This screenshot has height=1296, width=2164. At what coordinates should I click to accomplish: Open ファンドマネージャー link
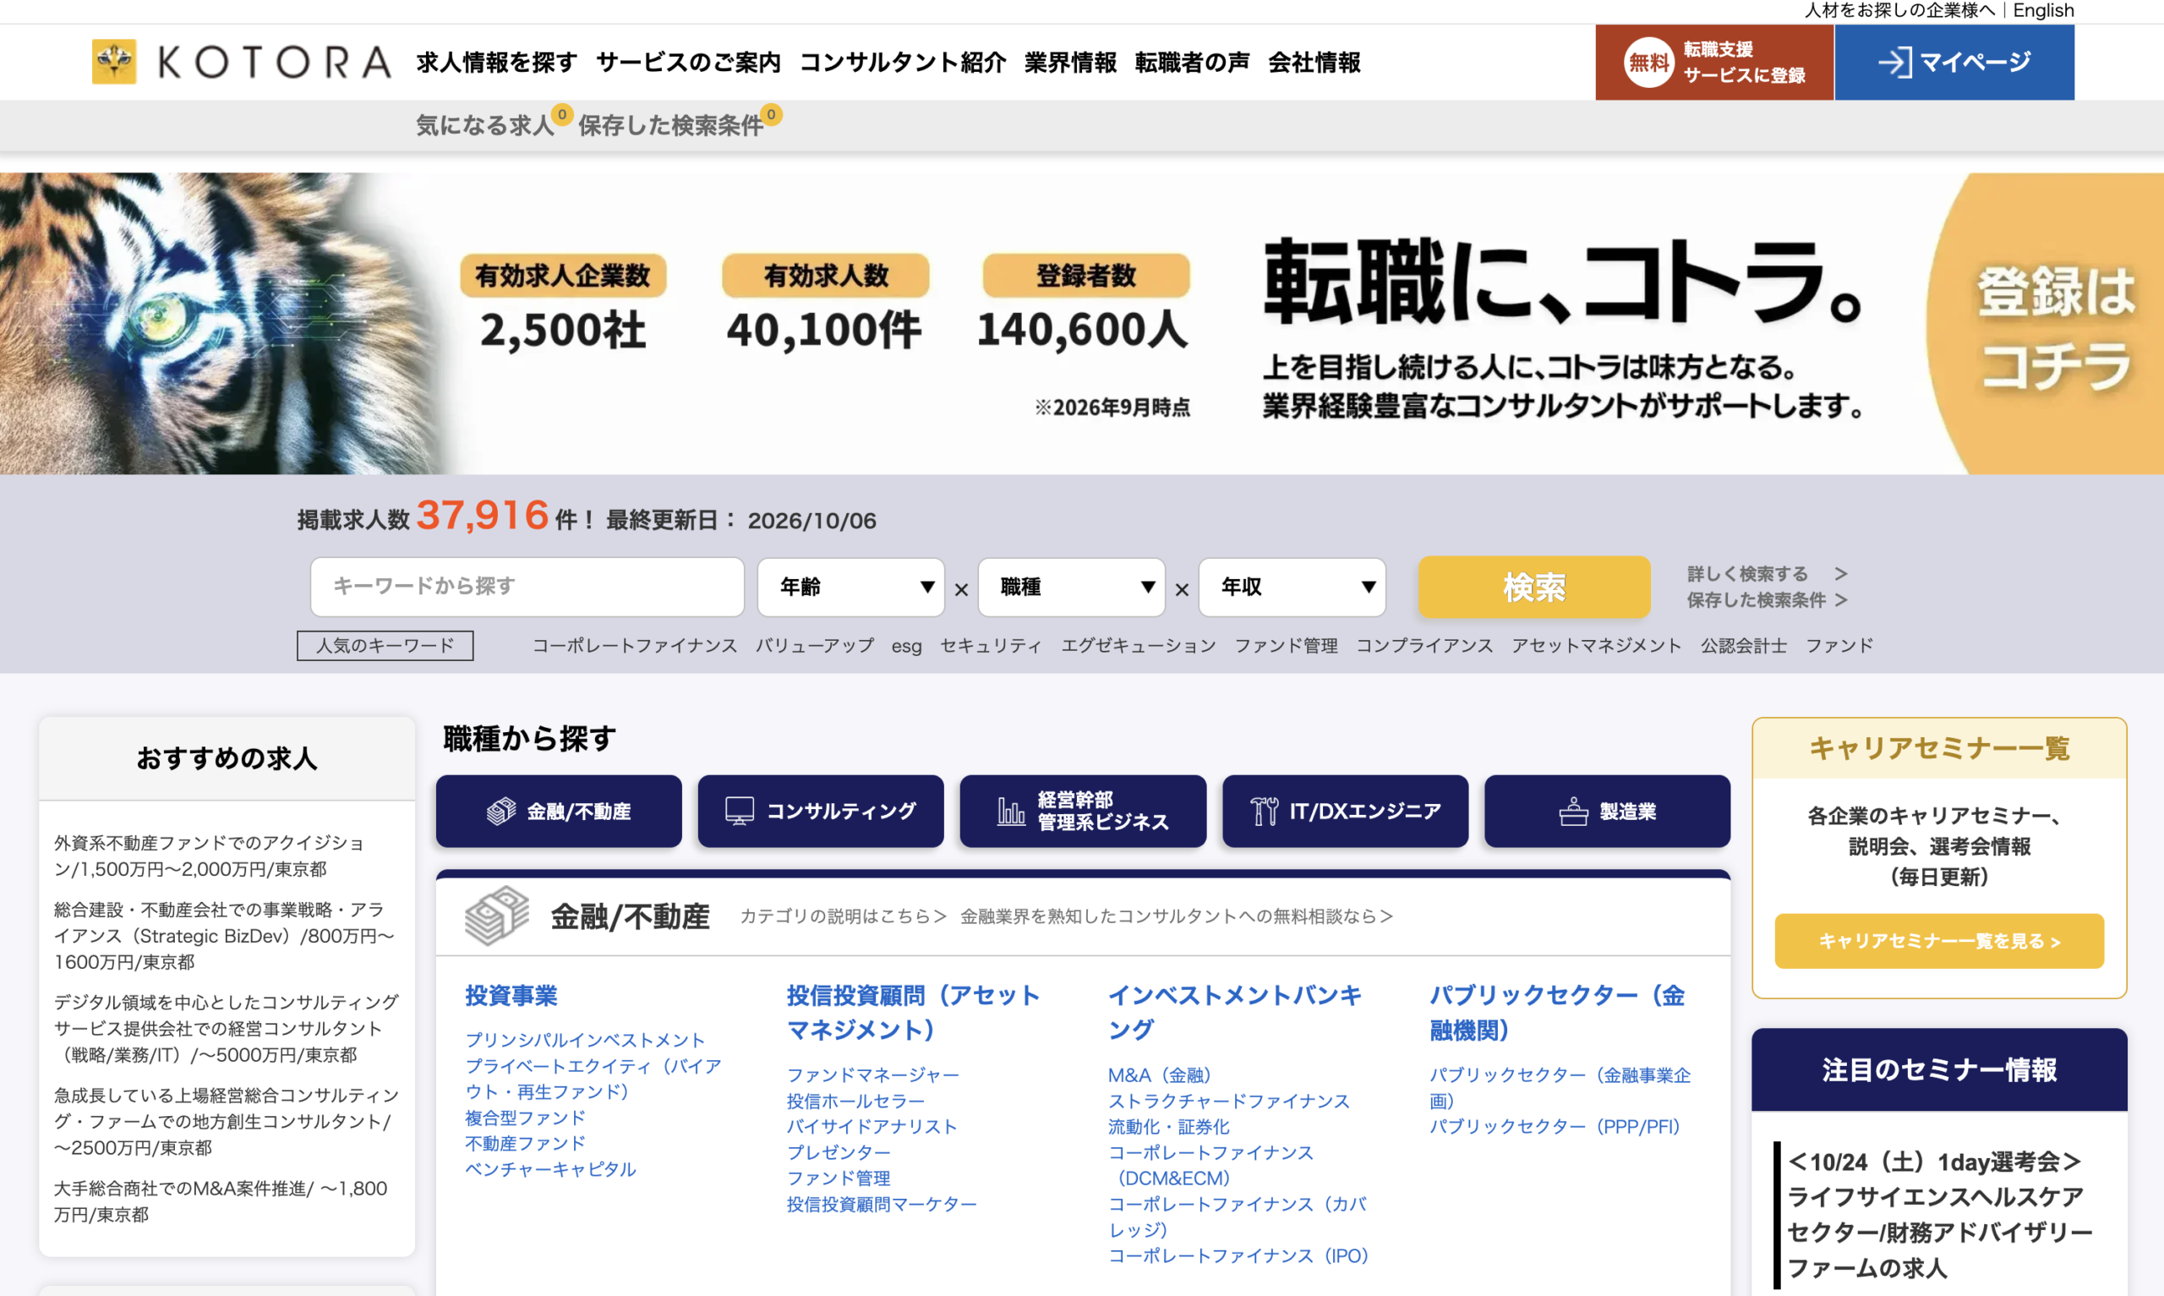click(x=873, y=1075)
